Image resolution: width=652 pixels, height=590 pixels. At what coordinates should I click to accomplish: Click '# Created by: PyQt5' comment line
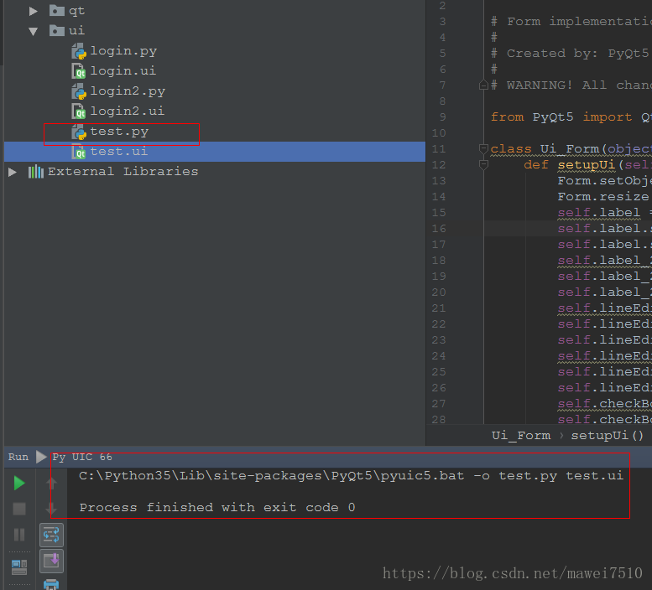pos(571,54)
